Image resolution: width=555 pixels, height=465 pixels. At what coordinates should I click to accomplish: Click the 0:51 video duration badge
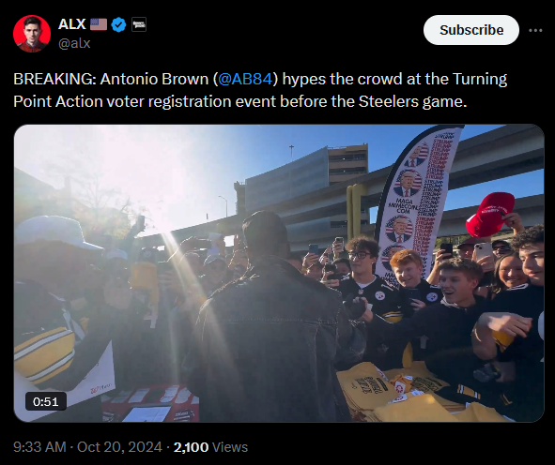(x=46, y=401)
